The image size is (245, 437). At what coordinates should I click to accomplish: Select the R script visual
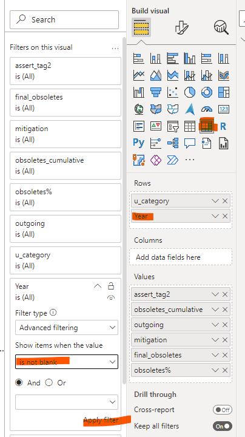coord(223,126)
